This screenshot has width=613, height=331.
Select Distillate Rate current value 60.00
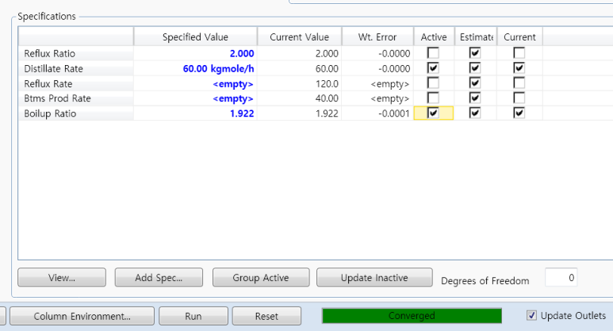tap(300, 68)
